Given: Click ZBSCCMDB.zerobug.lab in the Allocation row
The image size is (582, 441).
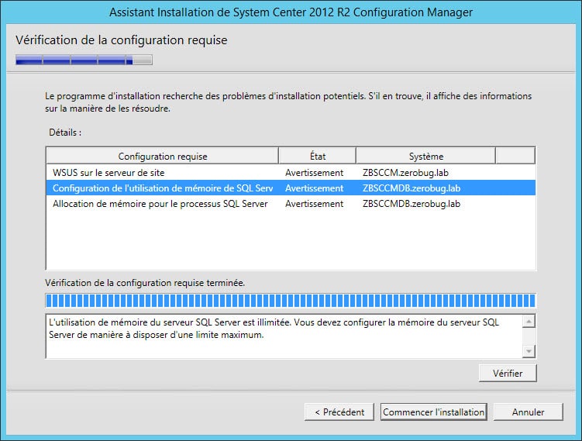Looking at the screenshot, I should (x=412, y=204).
